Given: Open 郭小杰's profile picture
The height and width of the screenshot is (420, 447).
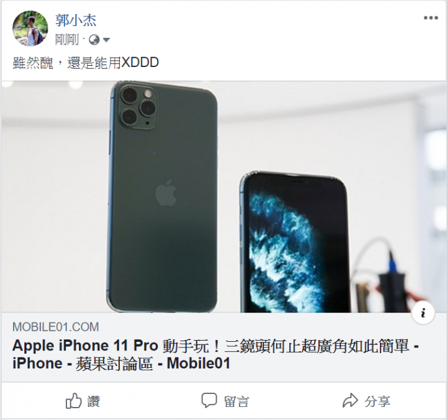Looking at the screenshot, I should coord(30,28).
